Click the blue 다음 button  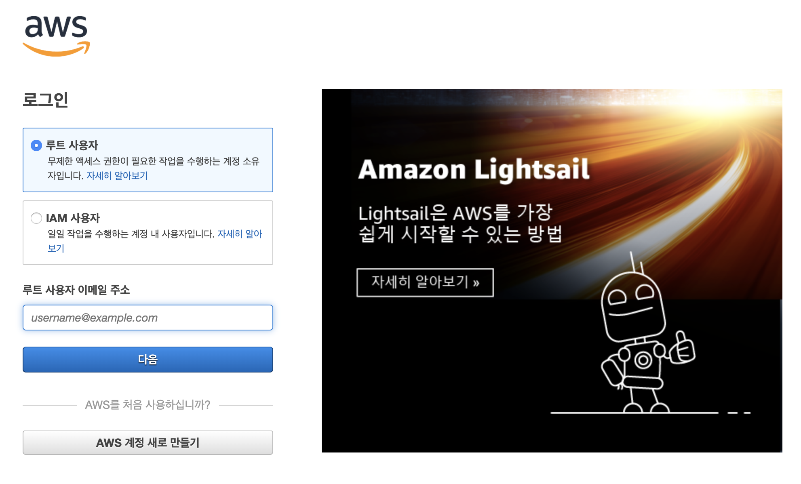(x=148, y=360)
